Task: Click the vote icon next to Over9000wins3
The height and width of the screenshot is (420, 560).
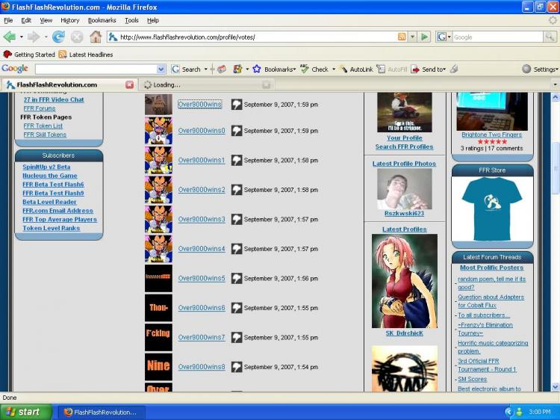Action: [237, 219]
